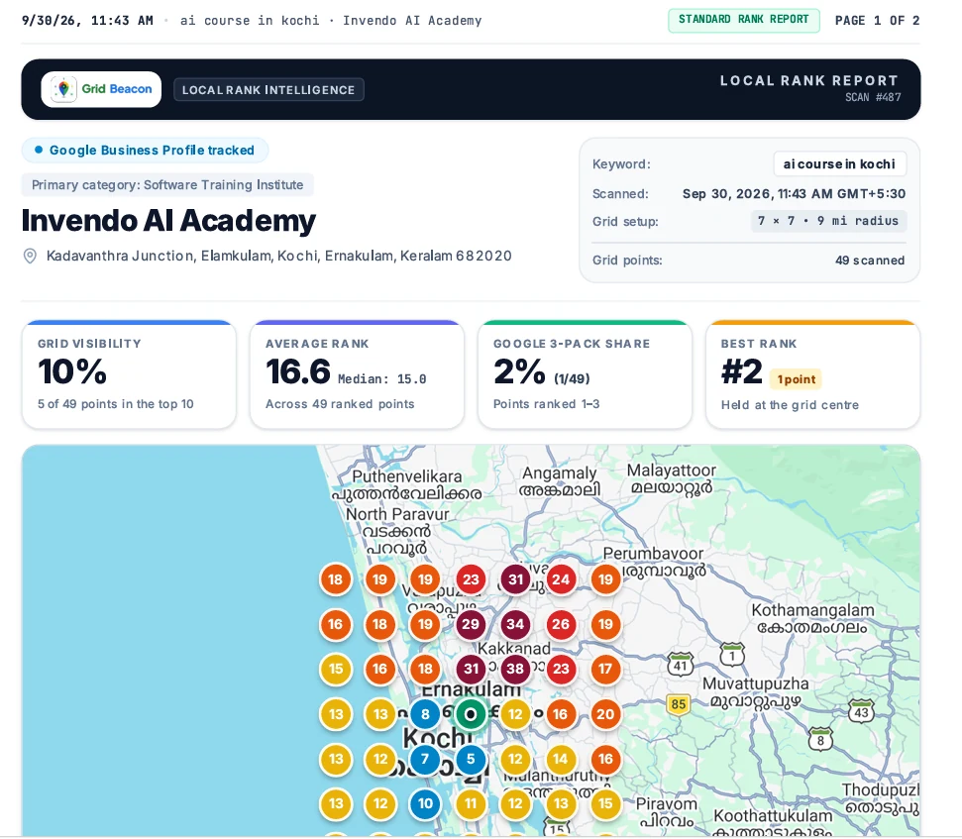Screen dimensions: 962x839
Task: Click the Google Business Profile tracked badge
Action: tap(145, 151)
